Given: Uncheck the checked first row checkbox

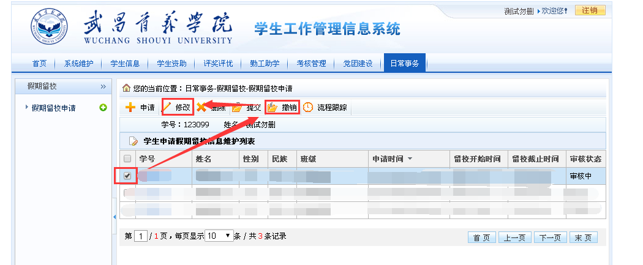Looking at the screenshot, I should tap(127, 176).
